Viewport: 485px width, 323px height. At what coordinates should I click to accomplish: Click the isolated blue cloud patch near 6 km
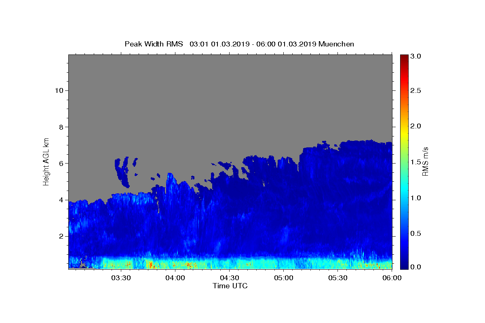pyautogui.click(x=122, y=172)
